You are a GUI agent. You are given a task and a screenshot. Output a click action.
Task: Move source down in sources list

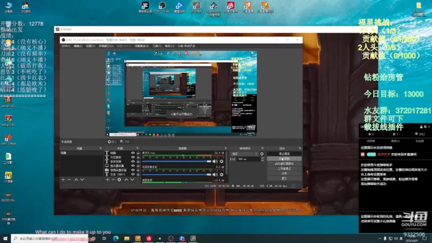coord(132,180)
